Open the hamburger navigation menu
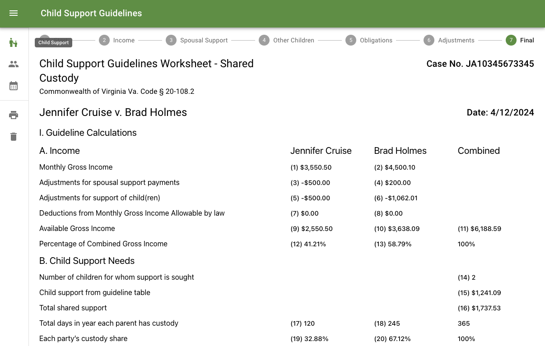 [x=14, y=14]
